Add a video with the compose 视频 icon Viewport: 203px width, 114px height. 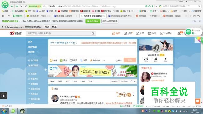click(x=73, y=60)
